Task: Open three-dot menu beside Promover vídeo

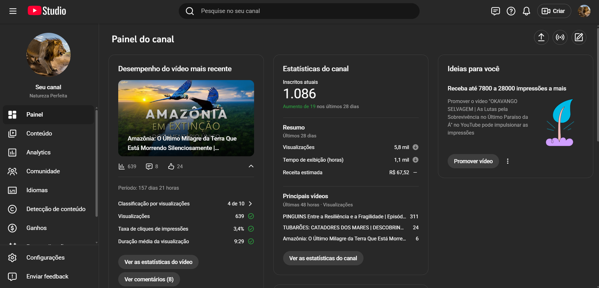Action: tap(508, 161)
